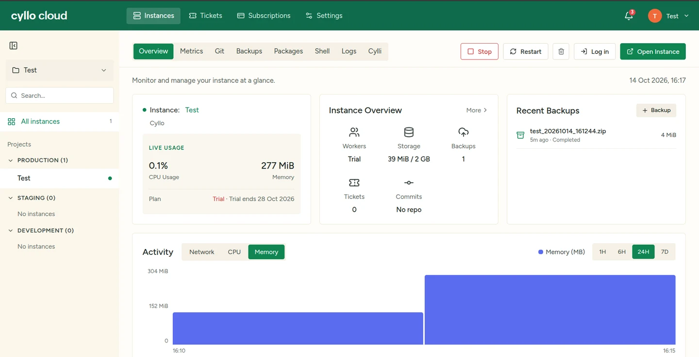Click the All instances grid icon
Viewport: 699px width, 357px height.
(12, 122)
